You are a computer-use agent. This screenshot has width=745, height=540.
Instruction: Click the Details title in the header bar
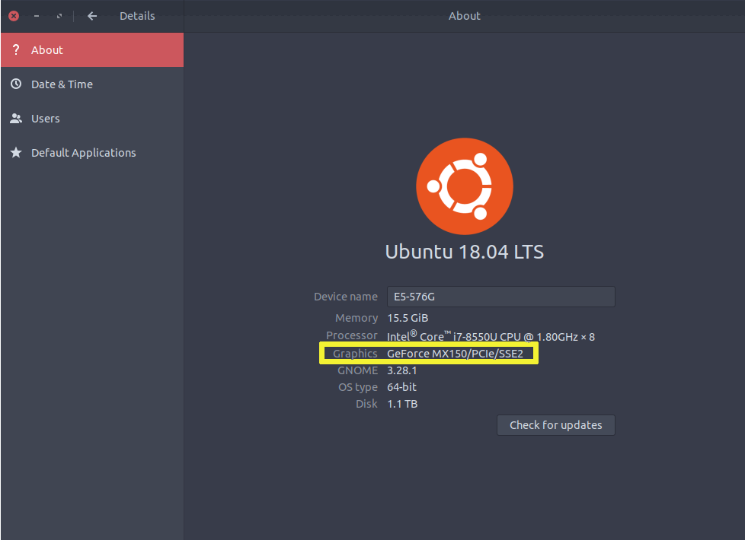[137, 16]
